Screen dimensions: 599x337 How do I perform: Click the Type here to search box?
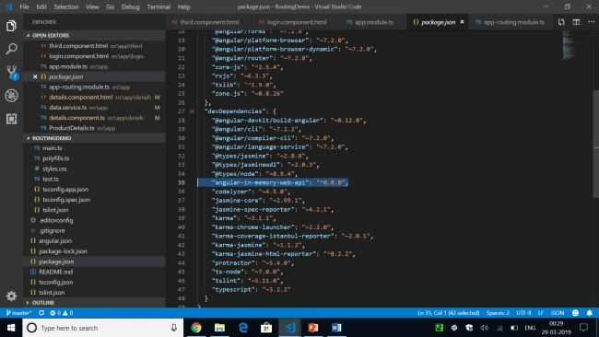(103, 328)
